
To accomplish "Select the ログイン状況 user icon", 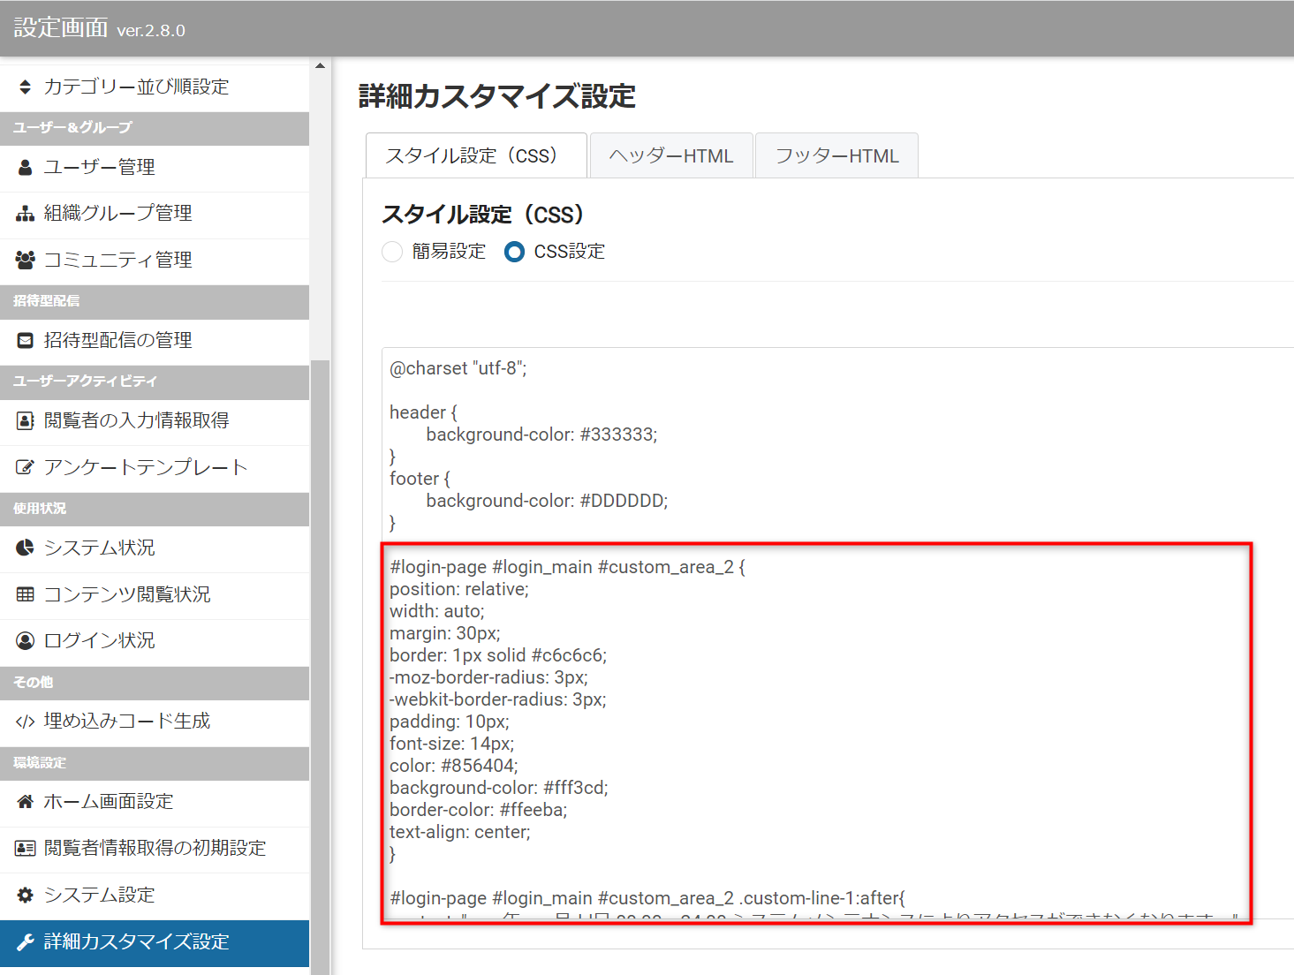I will pyautogui.click(x=24, y=639).
